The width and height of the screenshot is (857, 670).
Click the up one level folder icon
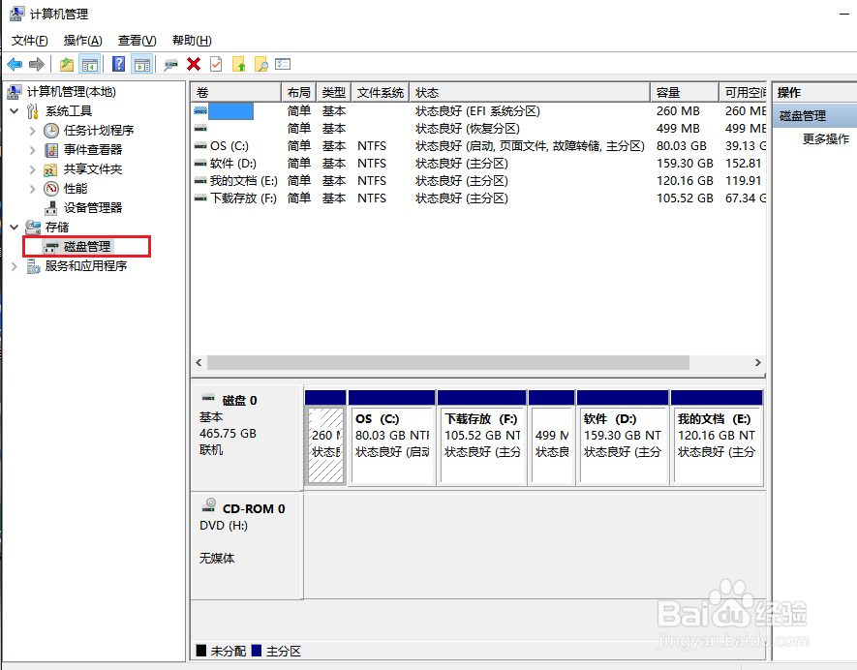click(67, 65)
